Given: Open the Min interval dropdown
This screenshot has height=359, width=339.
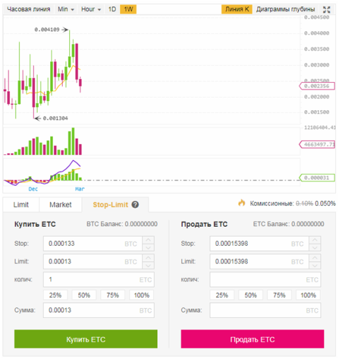Looking at the screenshot, I should tap(66, 9).
